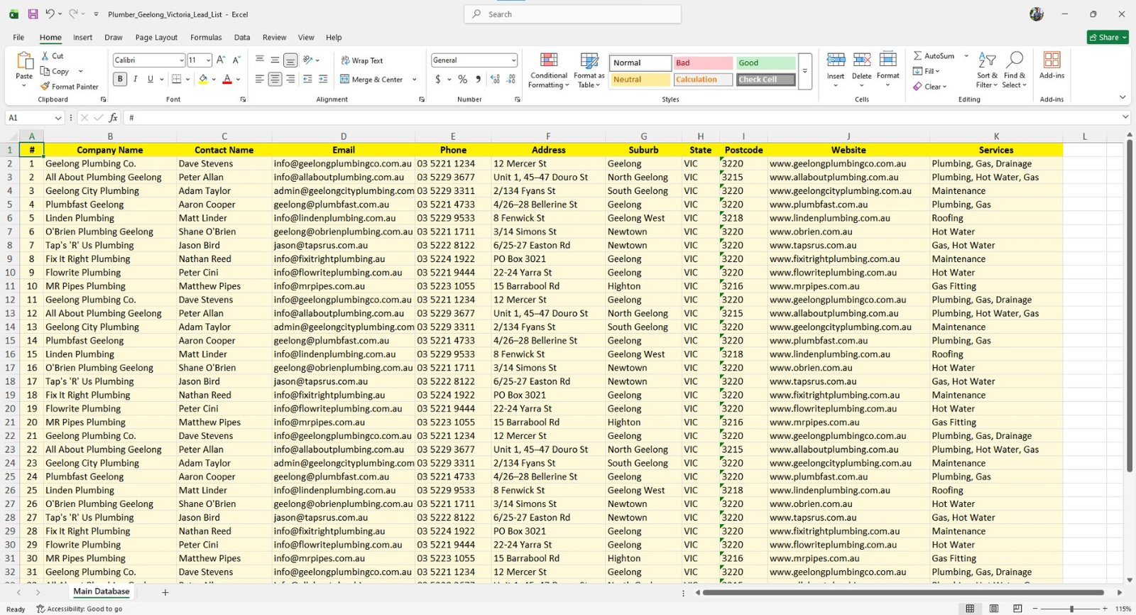The height and width of the screenshot is (615, 1136).
Task: Click the Paste clipboard icon
Action: [x=24, y=62]
